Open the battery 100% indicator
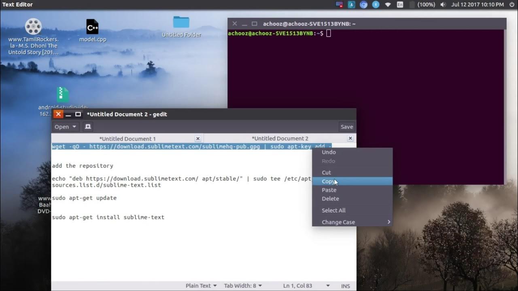The width and height of the screenshot is (518, 291). (422, 4)
